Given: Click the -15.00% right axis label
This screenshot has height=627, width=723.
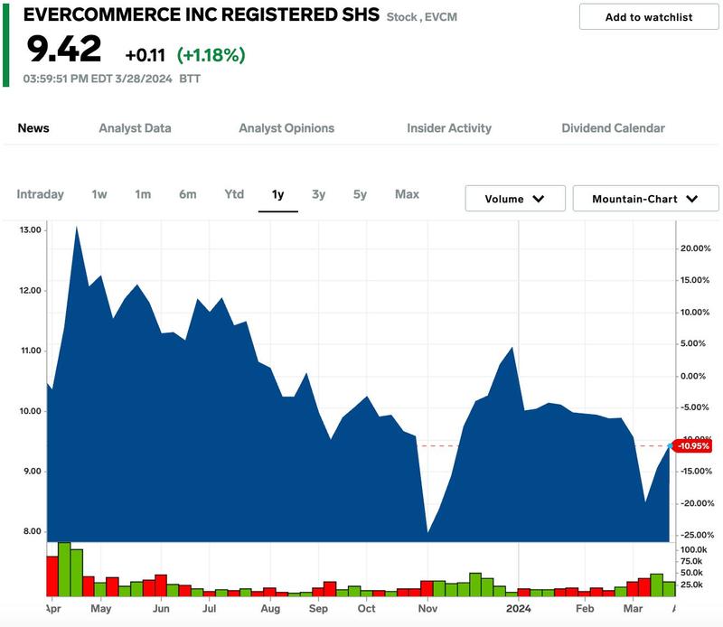Looking at the screenshot, I should pyautogui.click(x=696, y=471).
